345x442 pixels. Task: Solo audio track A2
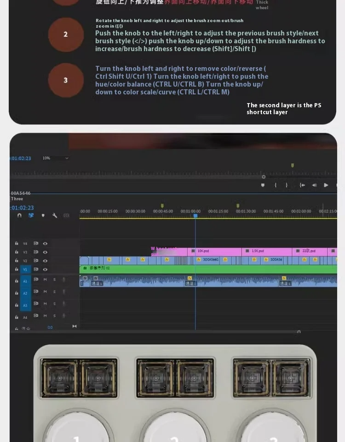[x=54, y=291]
